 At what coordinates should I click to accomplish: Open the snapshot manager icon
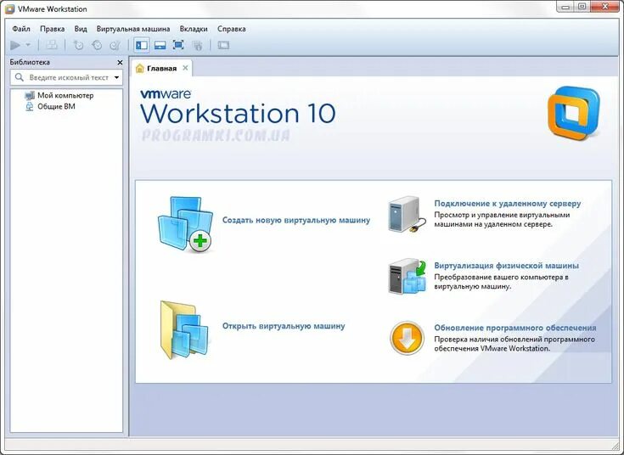(x=115, y=45)
